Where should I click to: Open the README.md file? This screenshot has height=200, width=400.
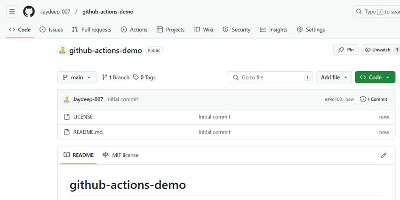click(88, 132)
